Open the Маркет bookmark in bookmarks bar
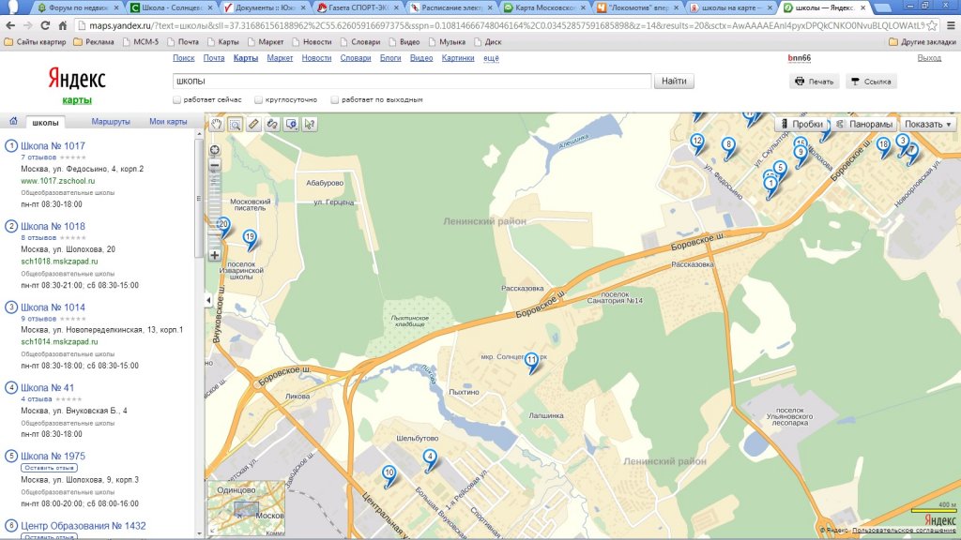The image size is (961, 540). [266, 42]
